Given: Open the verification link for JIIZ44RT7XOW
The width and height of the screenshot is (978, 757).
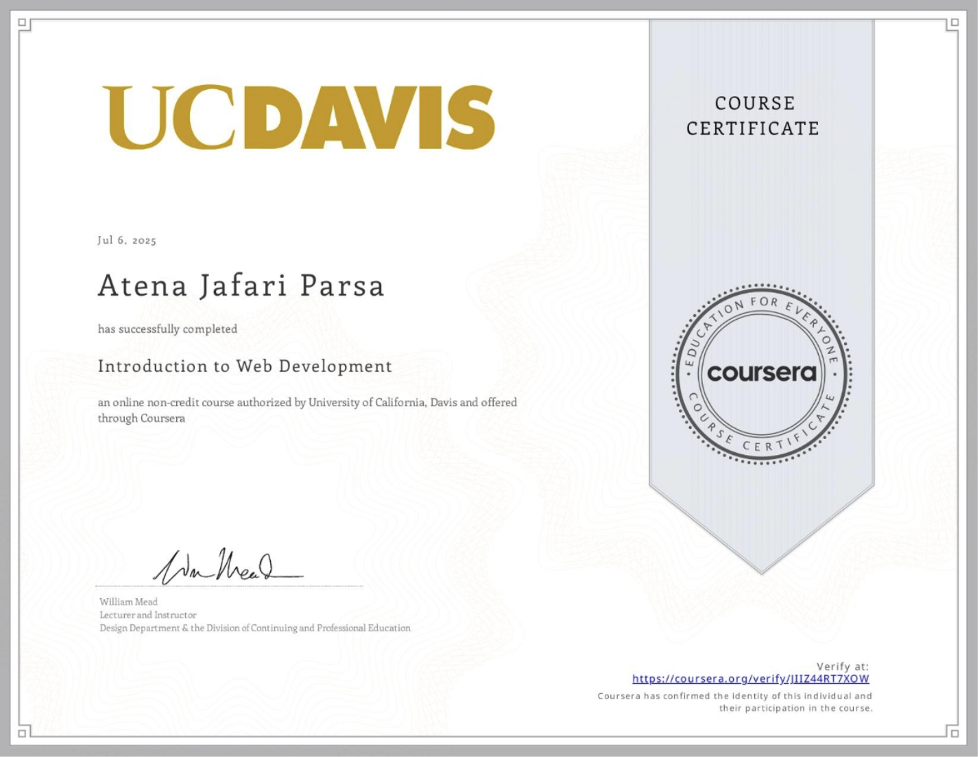Looking at the screenshot, I should coord(750,679).
